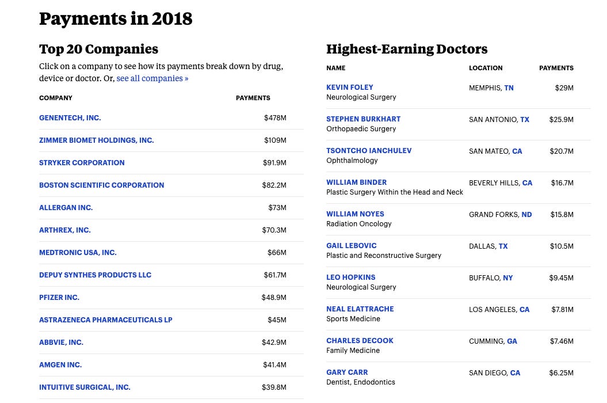Open GA state link for Cumming
The image size is (607, 403).
tap(511, 341)
